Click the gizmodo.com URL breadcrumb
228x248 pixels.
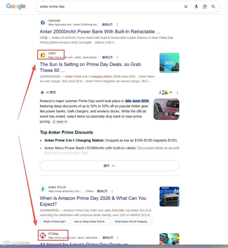coord(73,25)
